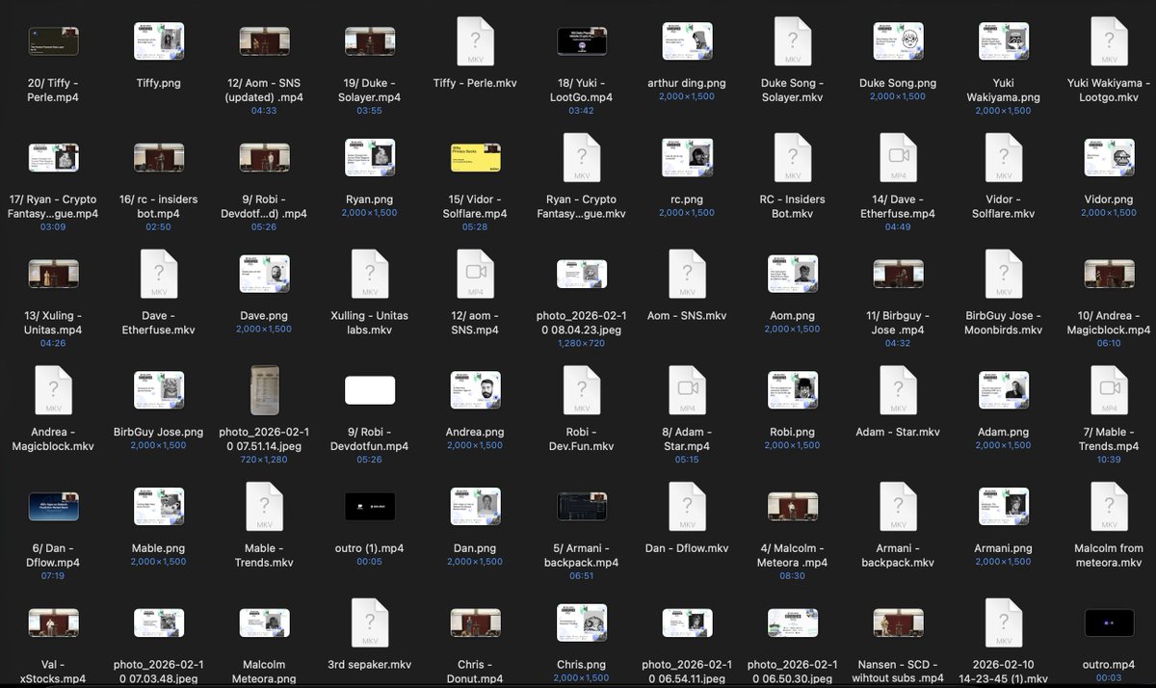Click the 20/ Tiffy - Perle.mp4 thumbnail

tap(53, 41)
